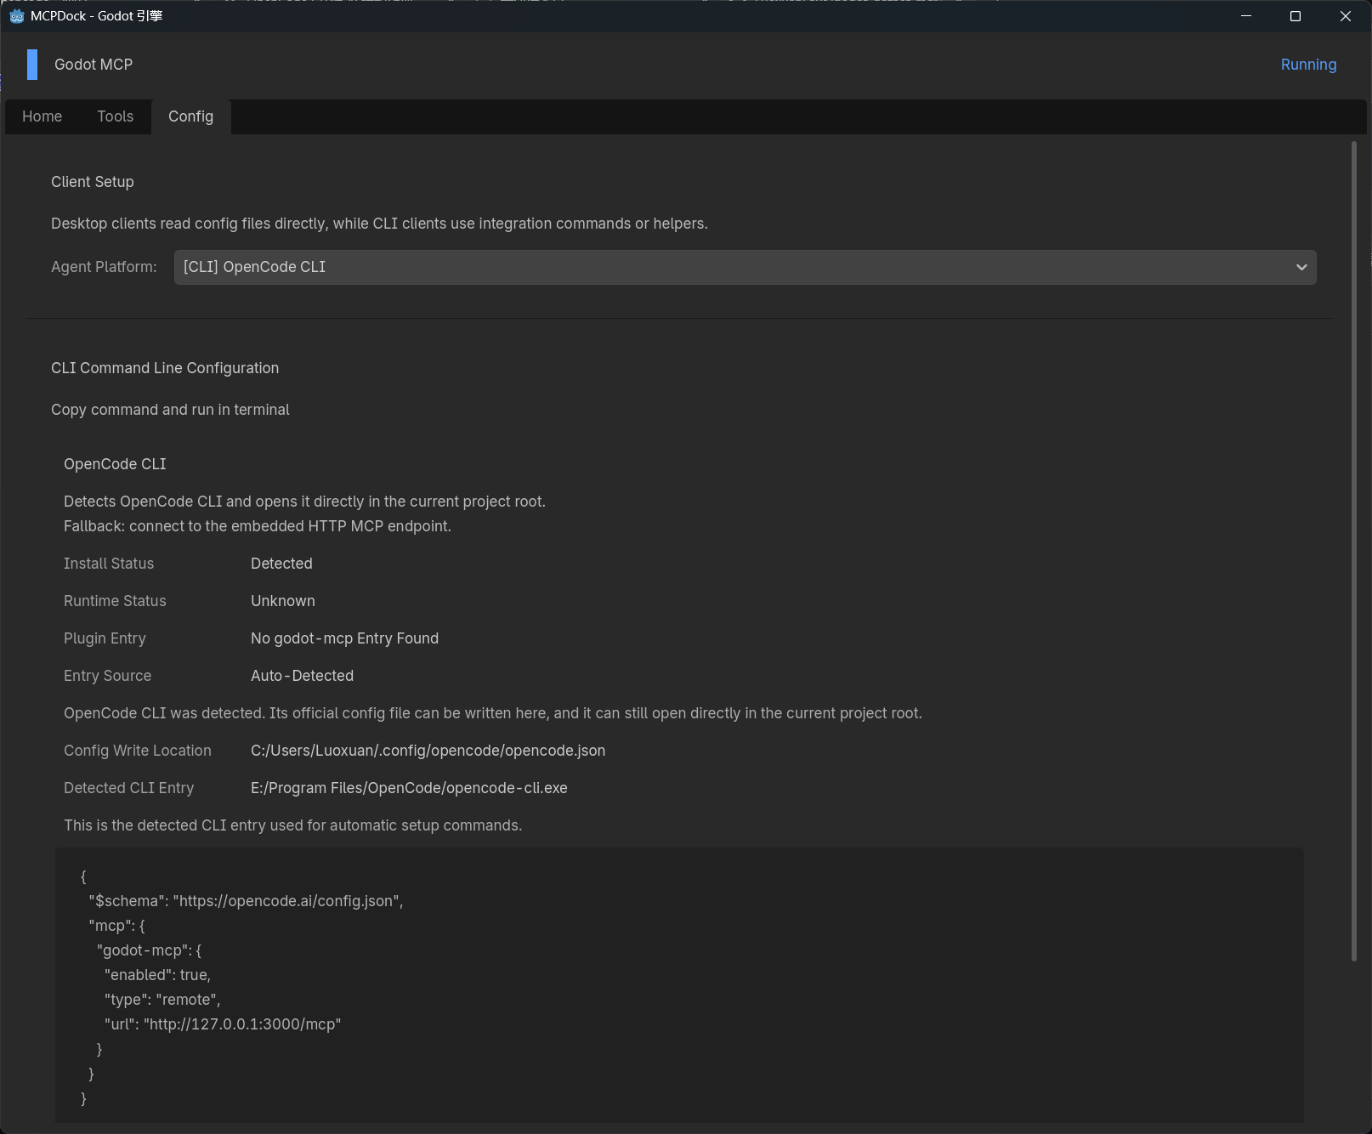
Task: Click the Config Write Location label
Action: coord(138,751)
